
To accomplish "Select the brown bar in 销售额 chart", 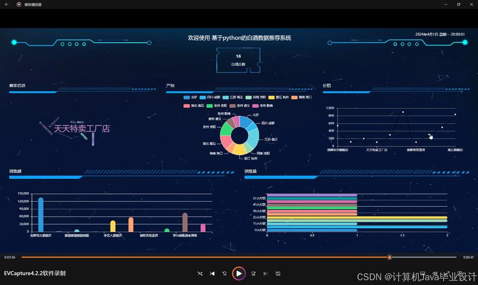I will [185, 222].
